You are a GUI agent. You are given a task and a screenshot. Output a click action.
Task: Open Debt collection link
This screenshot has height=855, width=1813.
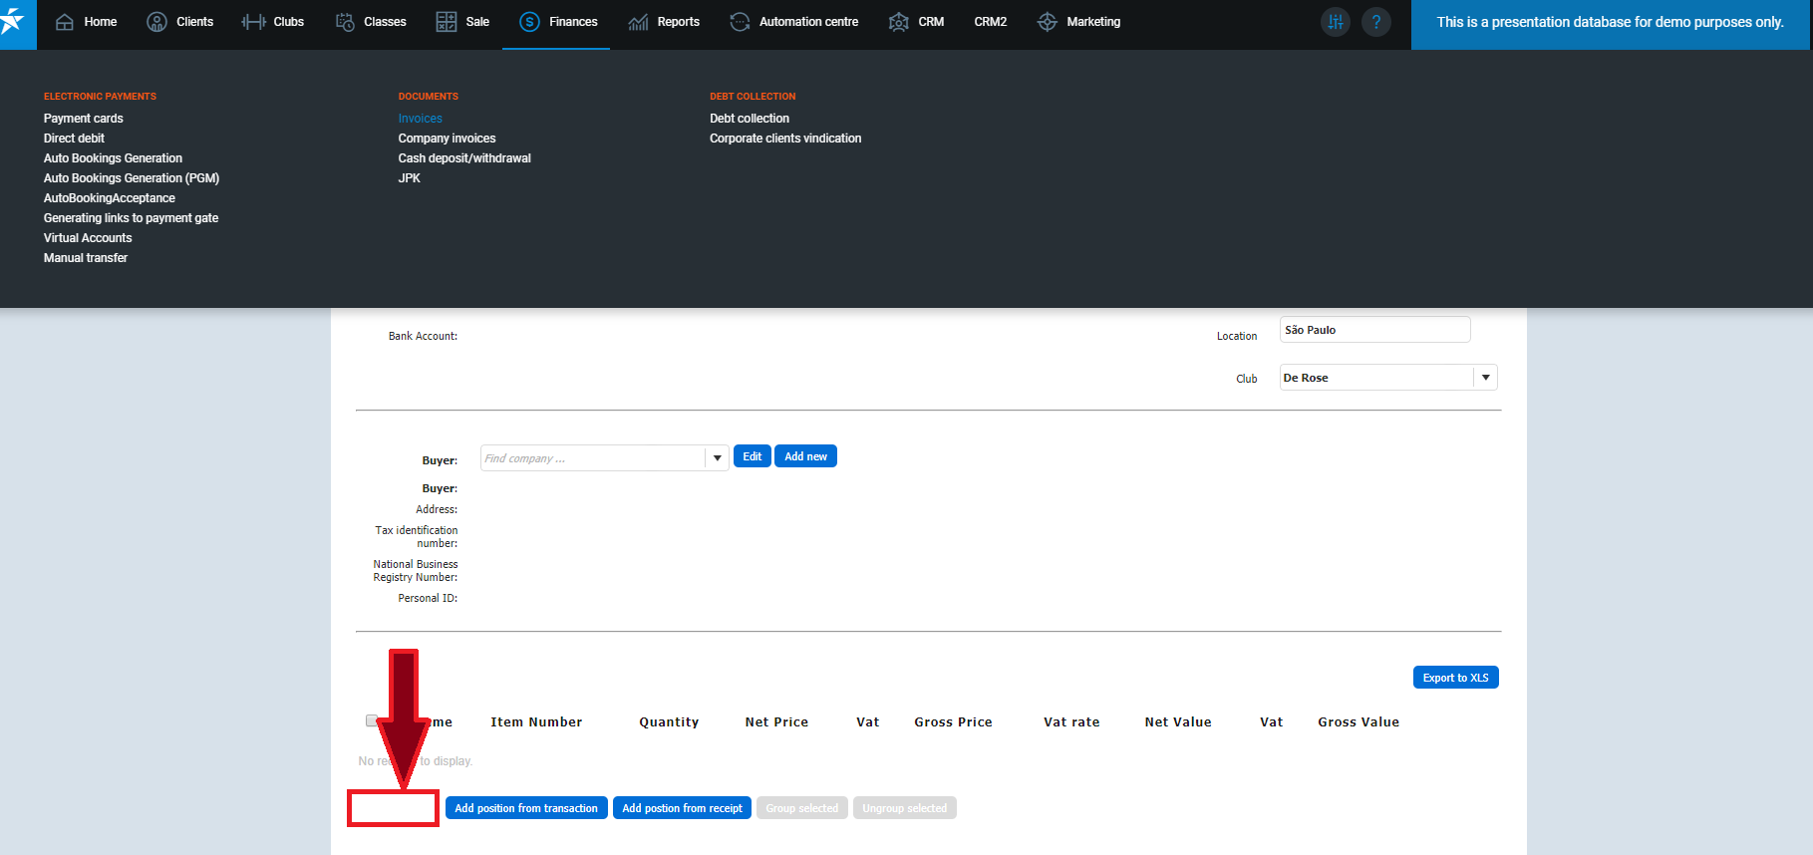coord(749,119)
